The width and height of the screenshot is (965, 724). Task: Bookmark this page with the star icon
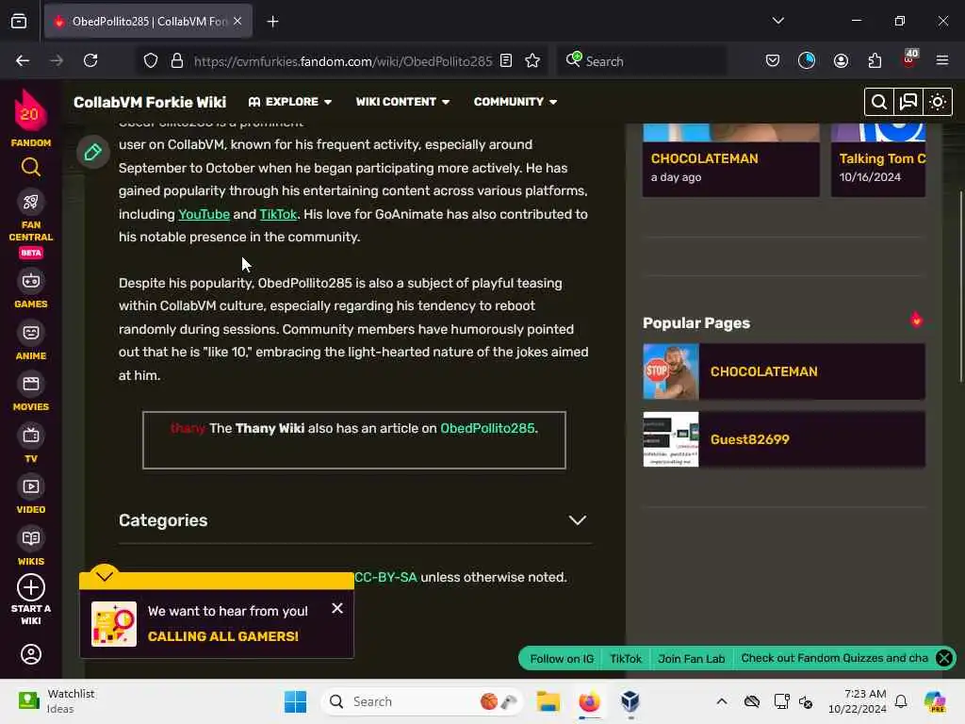pyautogui.click(x=532, y=60)
